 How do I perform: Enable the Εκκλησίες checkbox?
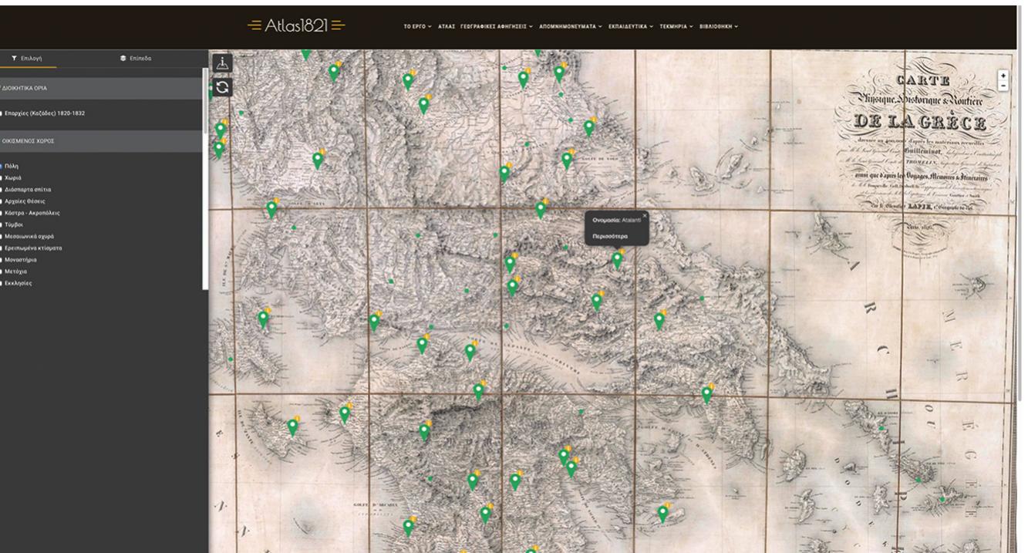[x=2, y=283]
